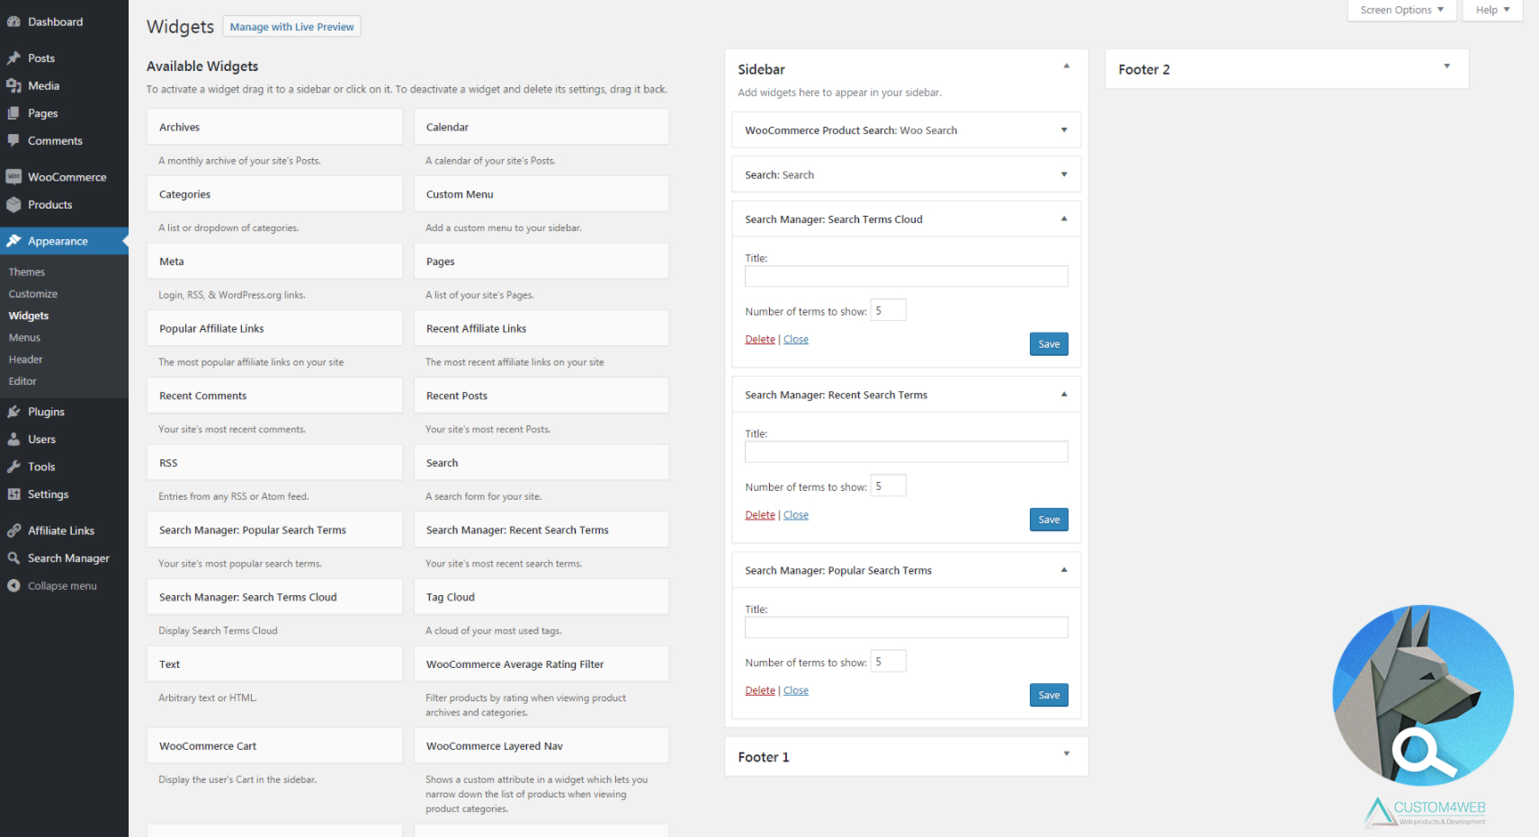Click the Search Manager magnifier icon
Image resolution: width=1539 pixels, height=837 pixels.
[13, 557]
